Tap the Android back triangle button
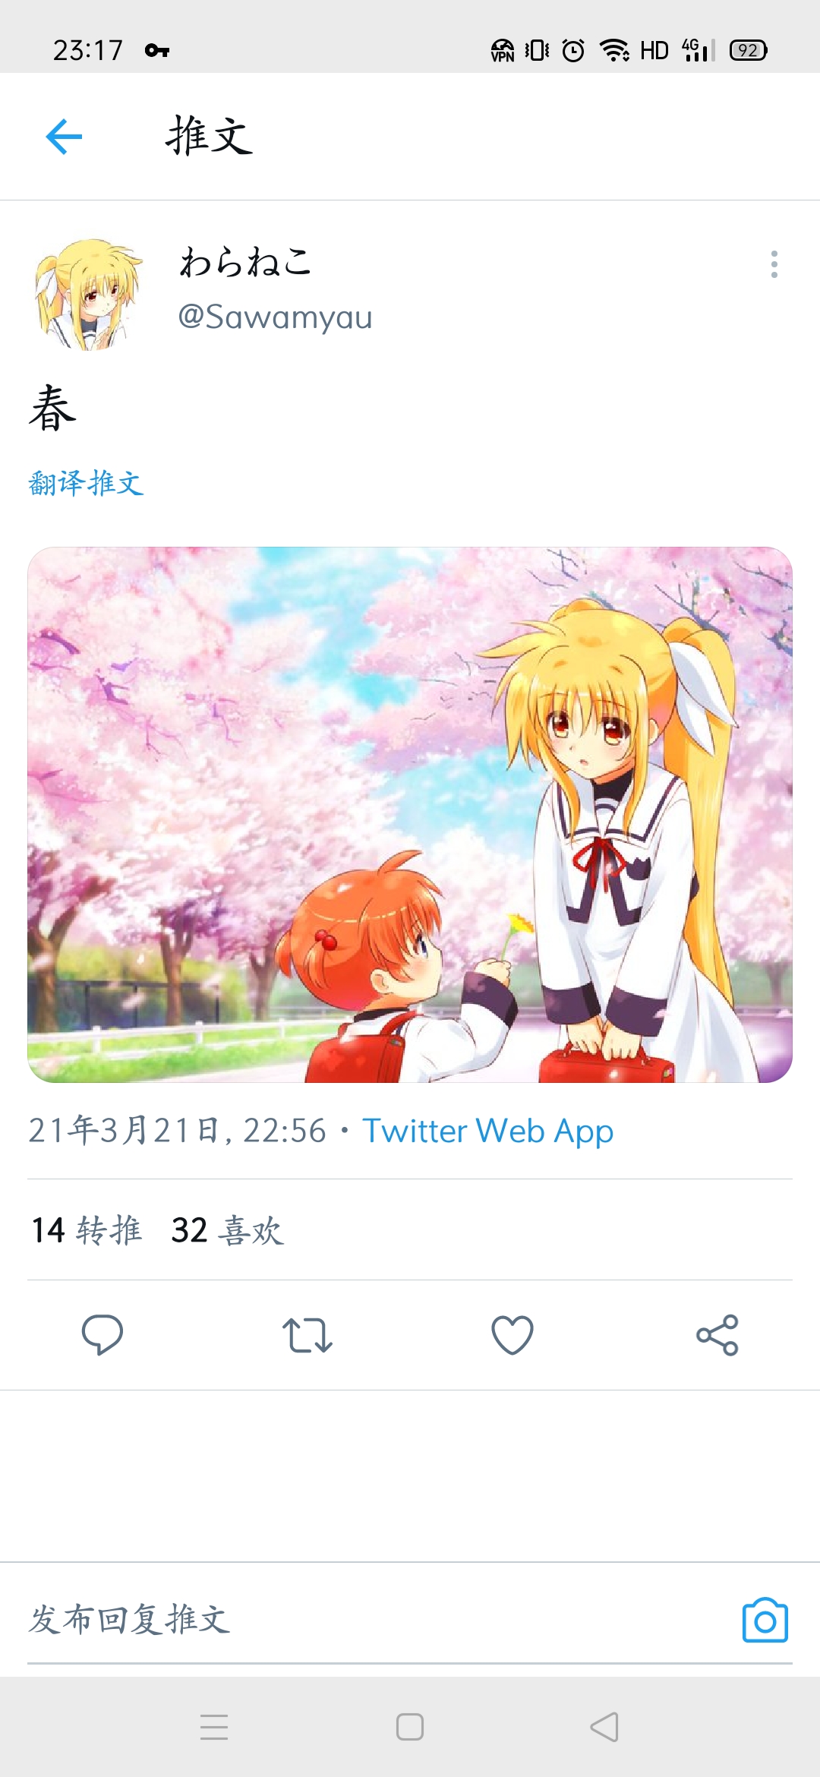This screenshot has height=1777, width=820. click(x=605, y=1727)
